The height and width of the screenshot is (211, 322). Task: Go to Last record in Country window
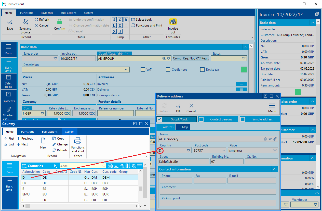click(9, 144)
